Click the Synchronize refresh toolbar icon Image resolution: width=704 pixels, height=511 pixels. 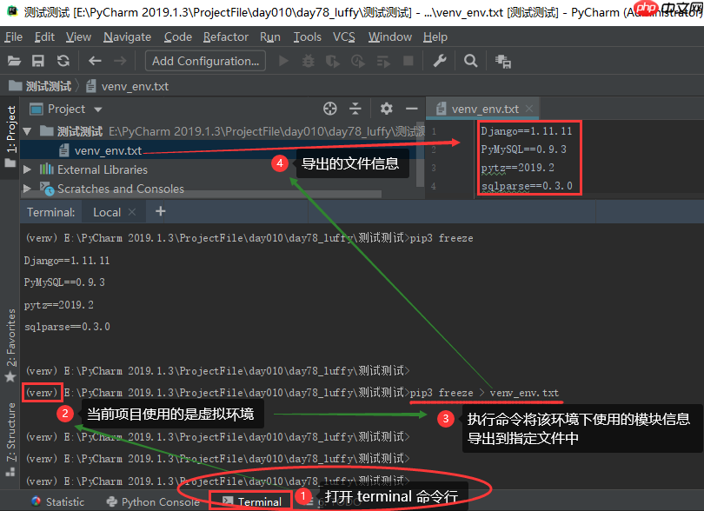click(x=63, y=61)
